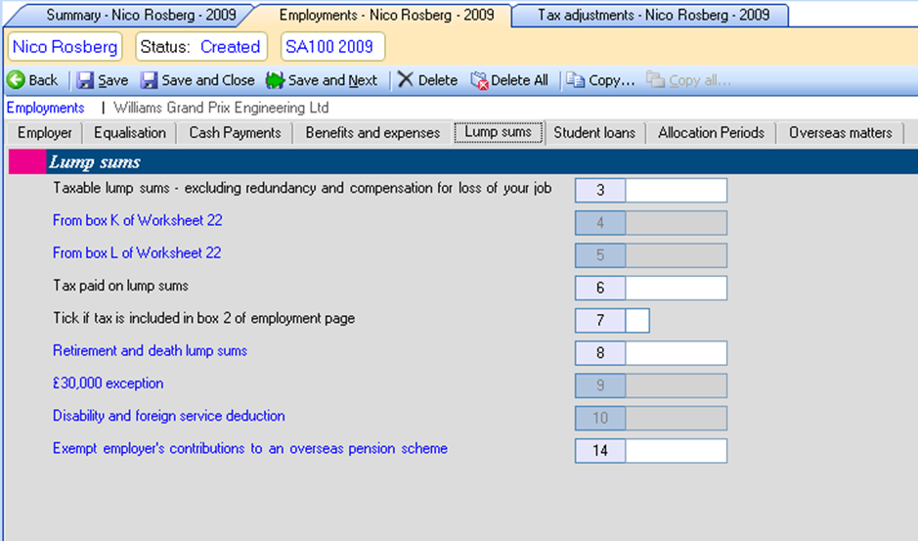Switch to Cash Payments tab
The width and height of the screenshot is (918, 541).
[235, 133]
